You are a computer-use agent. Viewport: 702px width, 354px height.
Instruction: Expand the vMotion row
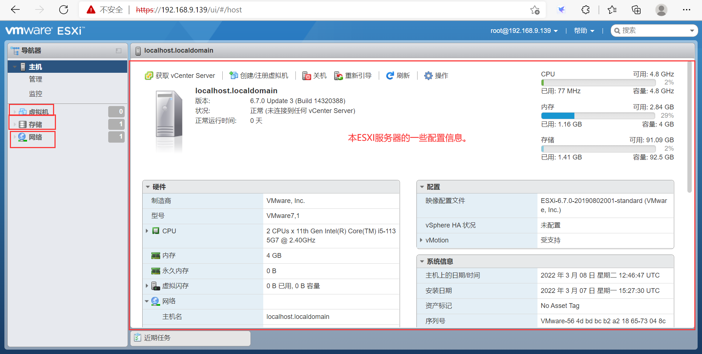pyautogui.click(x=421, y=240)
